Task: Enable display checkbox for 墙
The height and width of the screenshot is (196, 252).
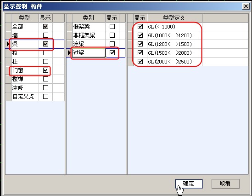Action: point(45,35)
